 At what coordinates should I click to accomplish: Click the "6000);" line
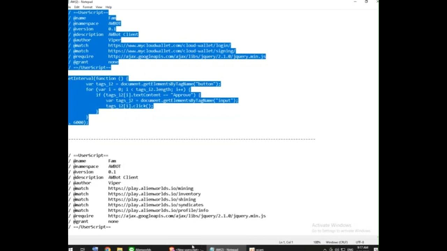pyautogui.click(x=79, y=123)
